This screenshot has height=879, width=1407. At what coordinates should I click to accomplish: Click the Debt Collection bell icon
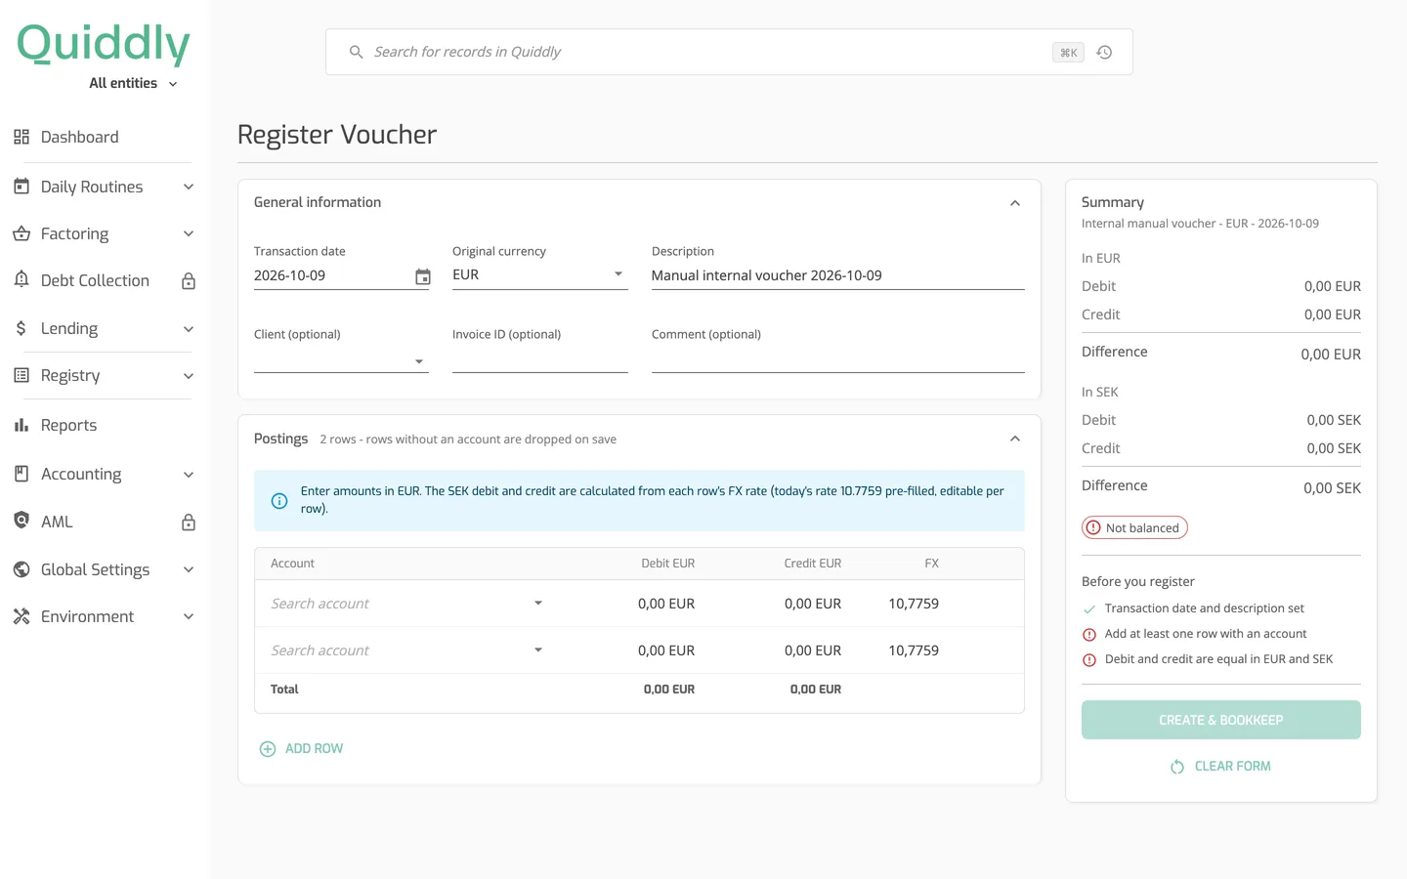point(21,279)
